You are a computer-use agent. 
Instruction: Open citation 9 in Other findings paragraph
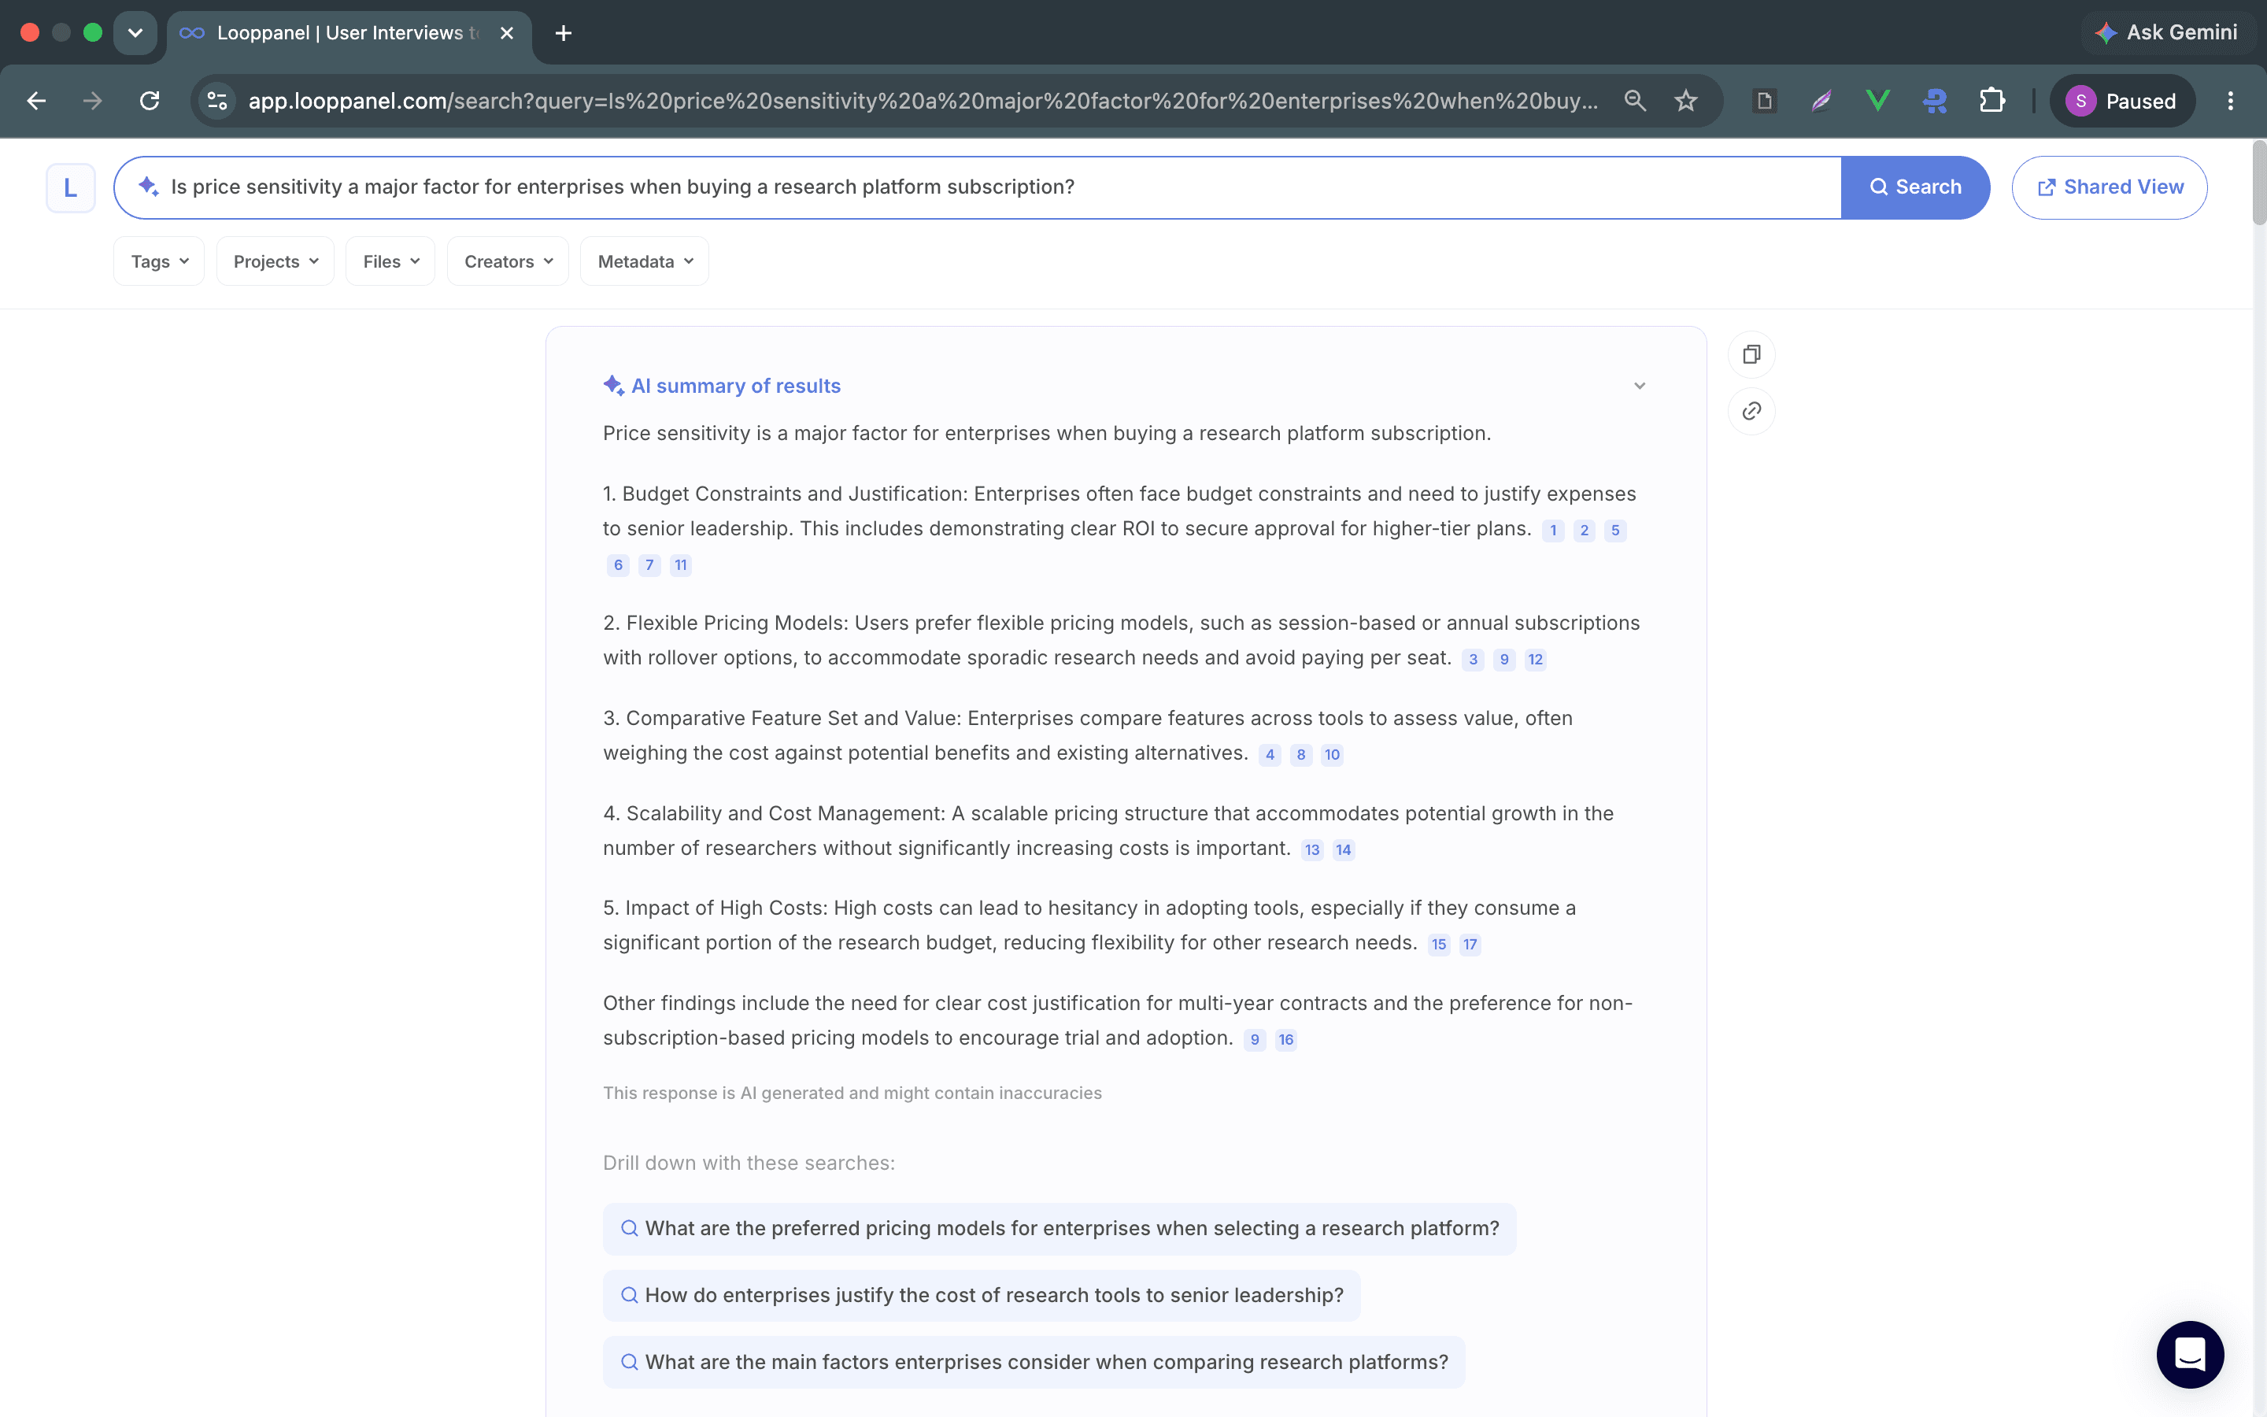point(1255,1040)
